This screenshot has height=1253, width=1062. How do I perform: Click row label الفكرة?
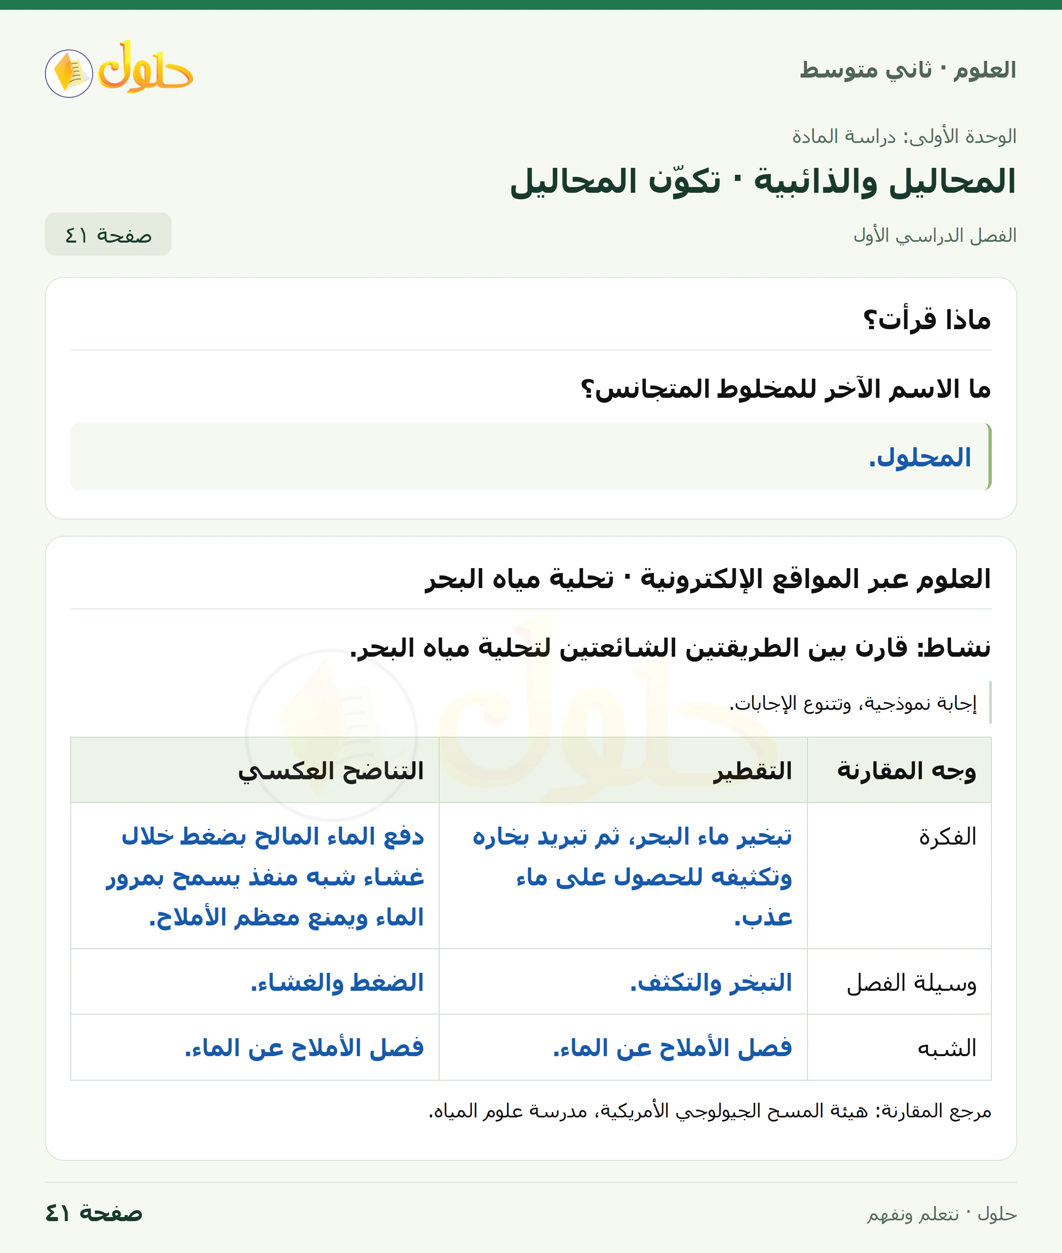pos(948,836)
